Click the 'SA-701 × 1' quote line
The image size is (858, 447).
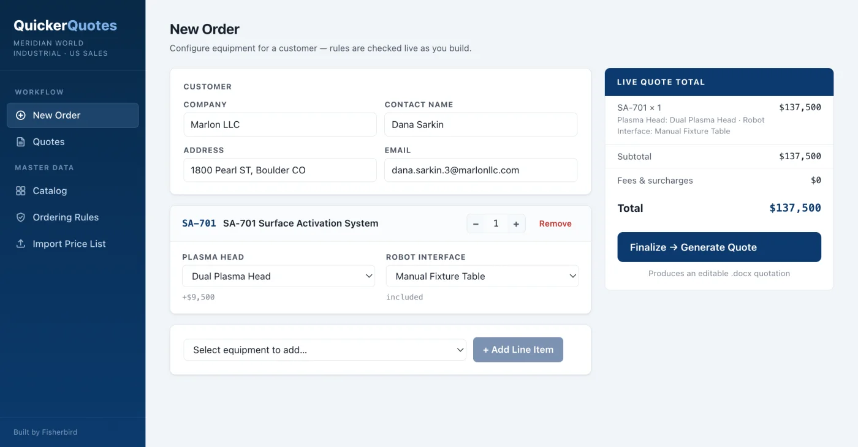639,108
